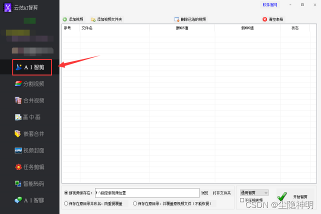Click the 原MD5值 column header
This screenshot has width=321, height=214.
tap(182, 28)
